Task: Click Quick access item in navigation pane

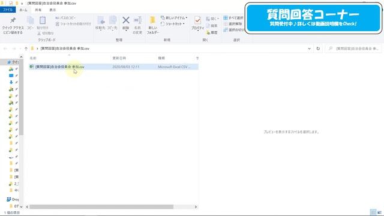Action: (13, 62)
